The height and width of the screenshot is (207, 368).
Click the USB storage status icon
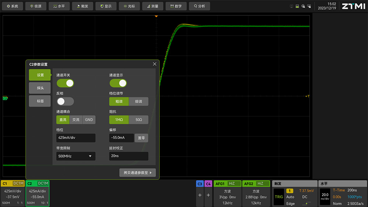tap(297, 6)
